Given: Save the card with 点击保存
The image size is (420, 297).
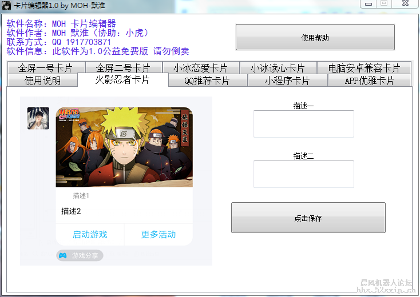Looking at the screenshot, I should tap(308, 218).
